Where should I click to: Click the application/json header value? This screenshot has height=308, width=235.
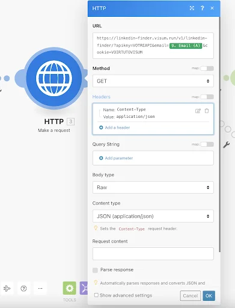click(136, 117)
